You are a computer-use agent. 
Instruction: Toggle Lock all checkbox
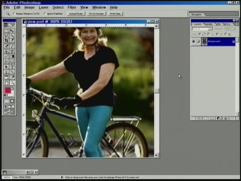[226, 34]
